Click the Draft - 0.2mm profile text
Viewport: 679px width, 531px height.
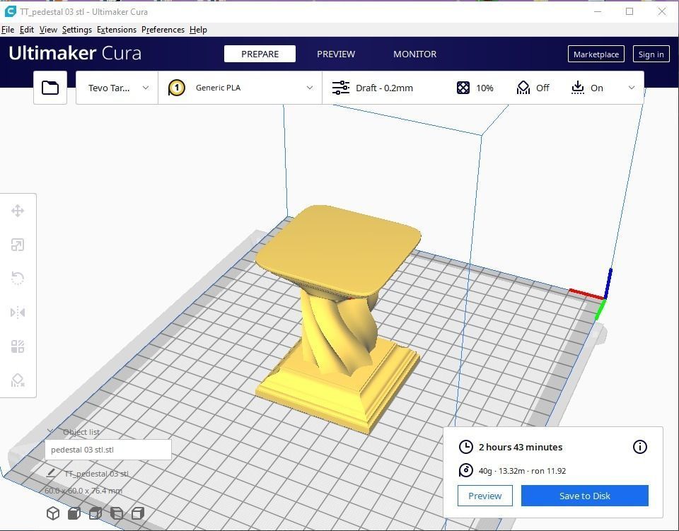384,88
